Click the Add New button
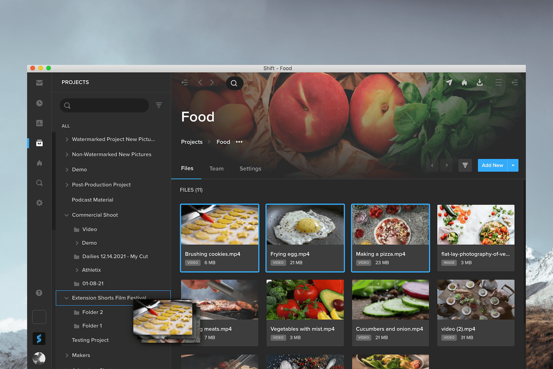The width and height of the screenshot is (553, 369). coord(493,165)
